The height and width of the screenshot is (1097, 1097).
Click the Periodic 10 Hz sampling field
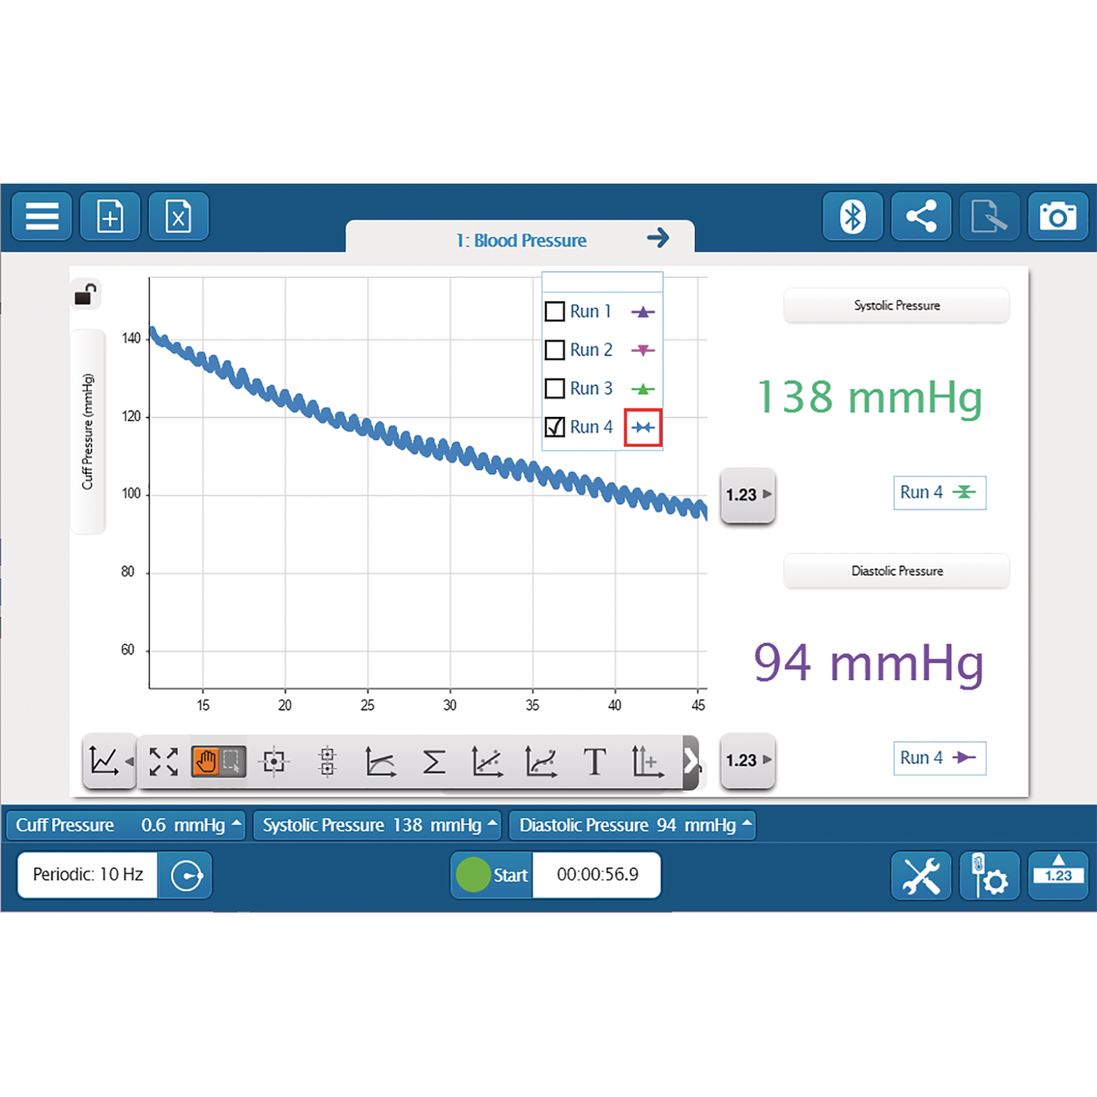(87, 875)
